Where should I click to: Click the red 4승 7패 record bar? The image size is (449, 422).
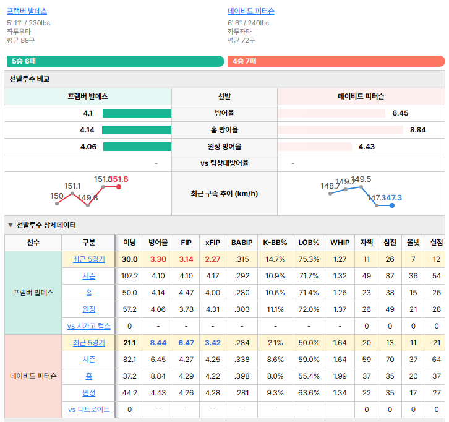pos(336,61)
